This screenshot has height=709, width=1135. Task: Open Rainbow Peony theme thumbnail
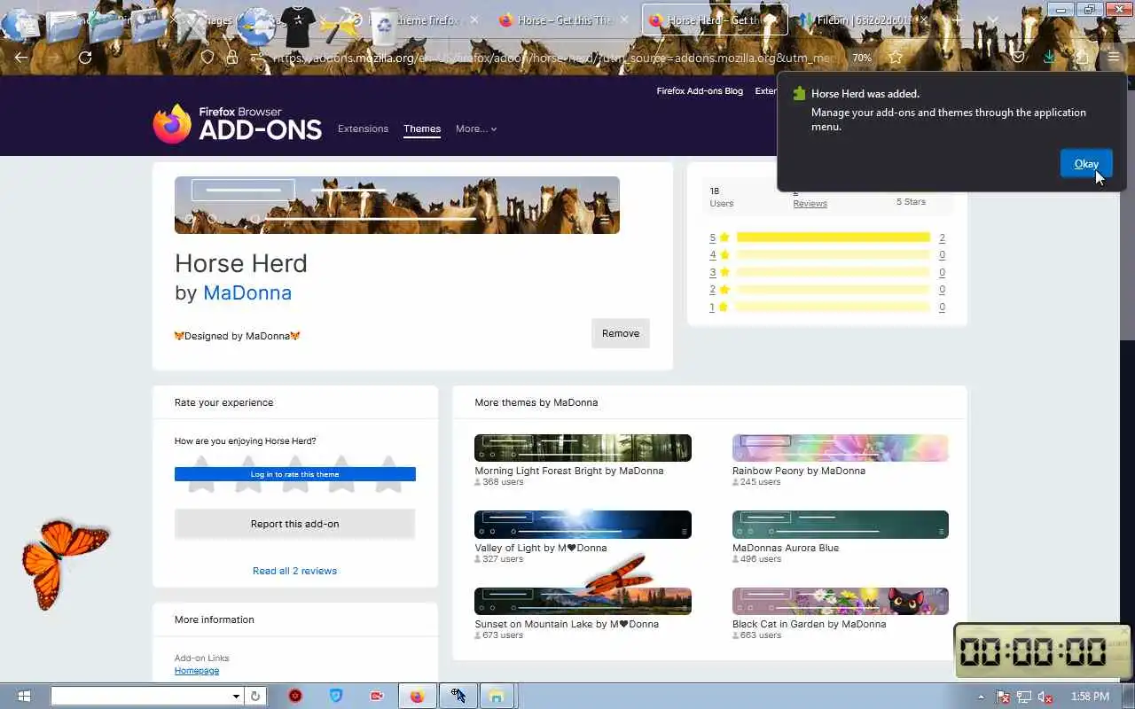(x=841, y=448)
